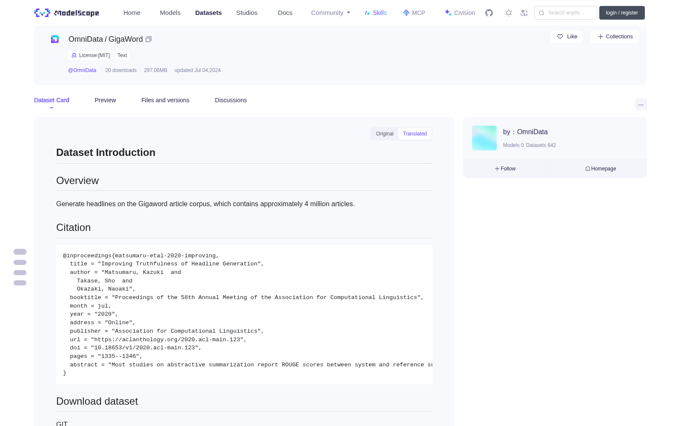The height and width of the screenshot is (426, 681).
Task: Switch to the Preview tab
Action: coord(105,100)
